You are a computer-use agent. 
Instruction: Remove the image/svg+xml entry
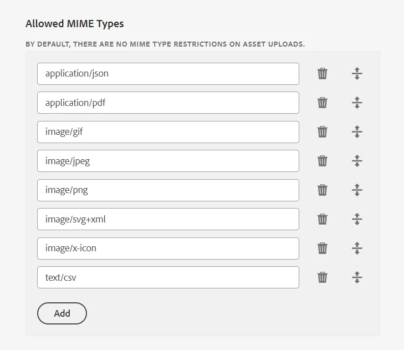(x=322, y=219)
